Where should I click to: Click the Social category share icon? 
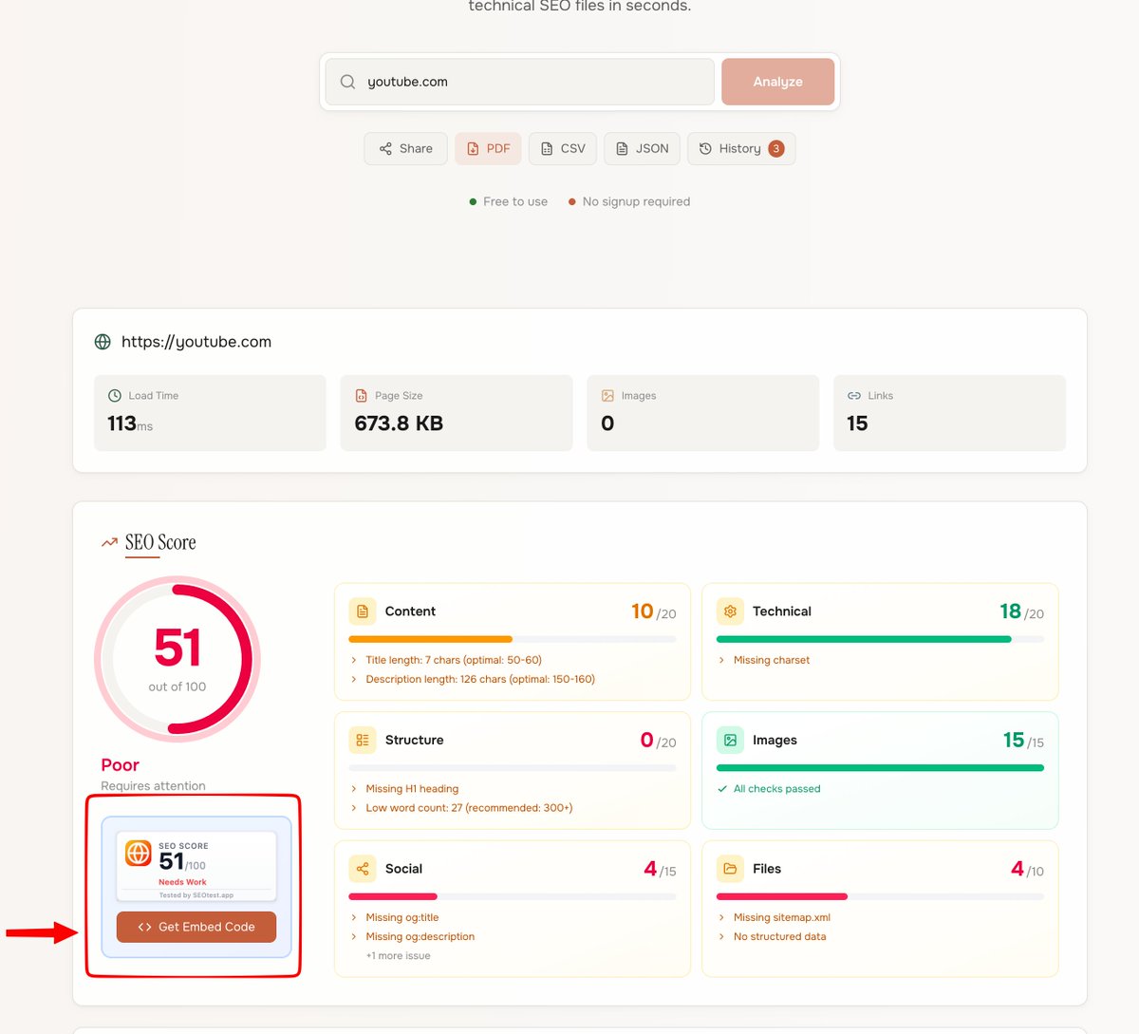(363, 869)
